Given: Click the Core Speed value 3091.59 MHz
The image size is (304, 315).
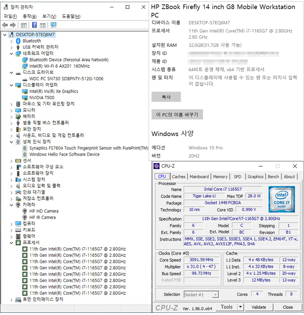Looking at the screenshot, I should click(x=202, y=260).
